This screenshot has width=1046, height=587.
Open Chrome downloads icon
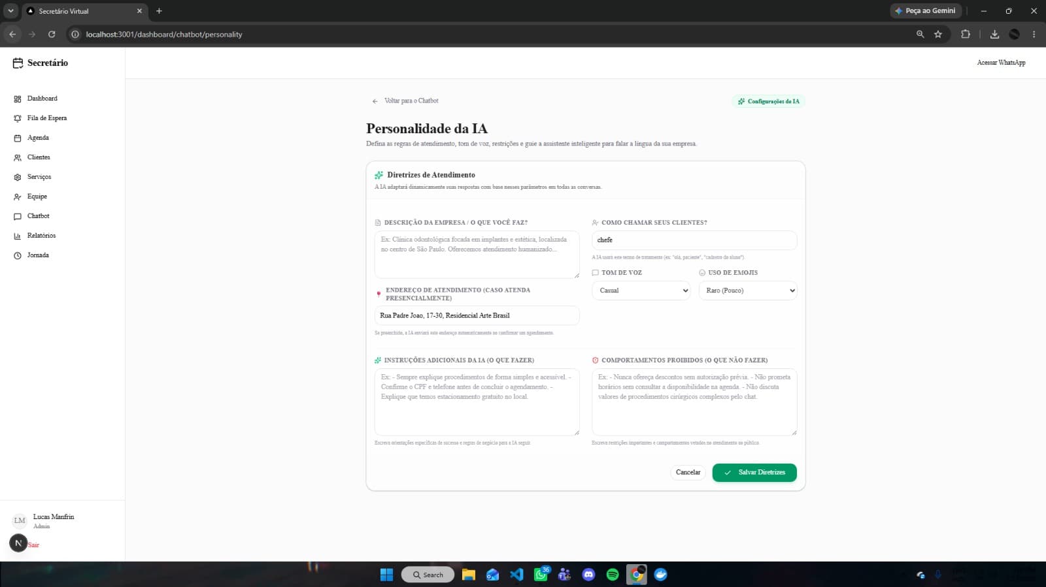tap(994, 34)
